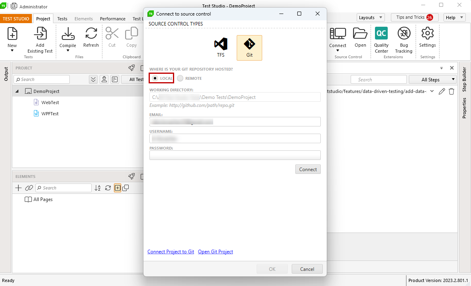The width and height of the screenshot is (471, 286).
Task: Select WPFTest in project tree
Action: point(50,114)
